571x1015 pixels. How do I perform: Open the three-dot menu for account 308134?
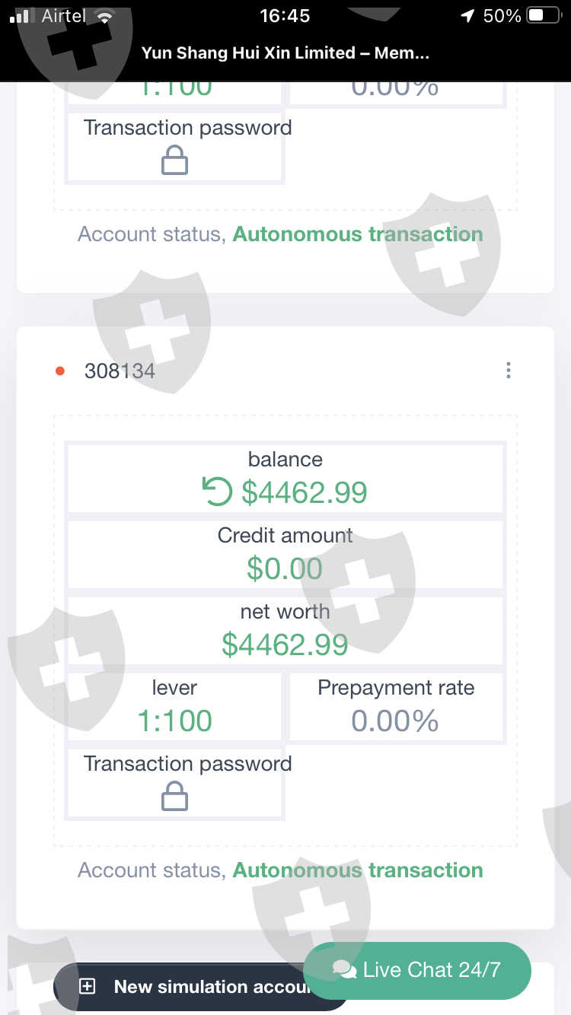pyautogui.click(x=508, y=371)
